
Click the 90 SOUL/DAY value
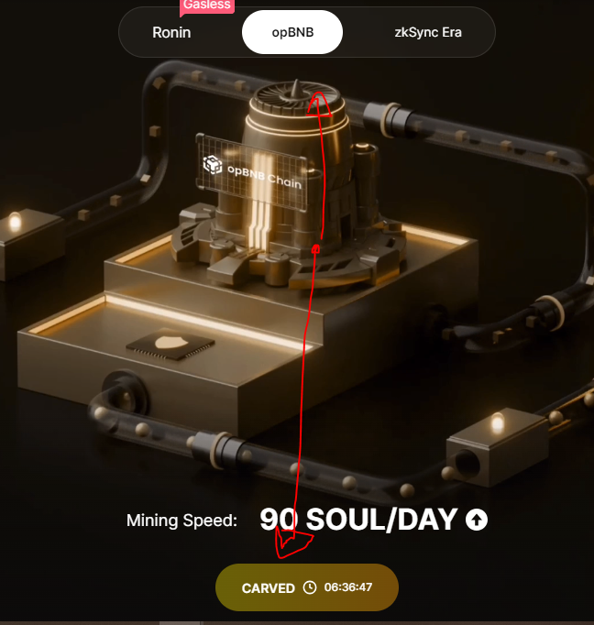[x=357, y=520]
